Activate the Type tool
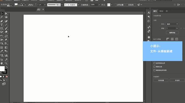 pyautogui.click(x=2, y=25)
